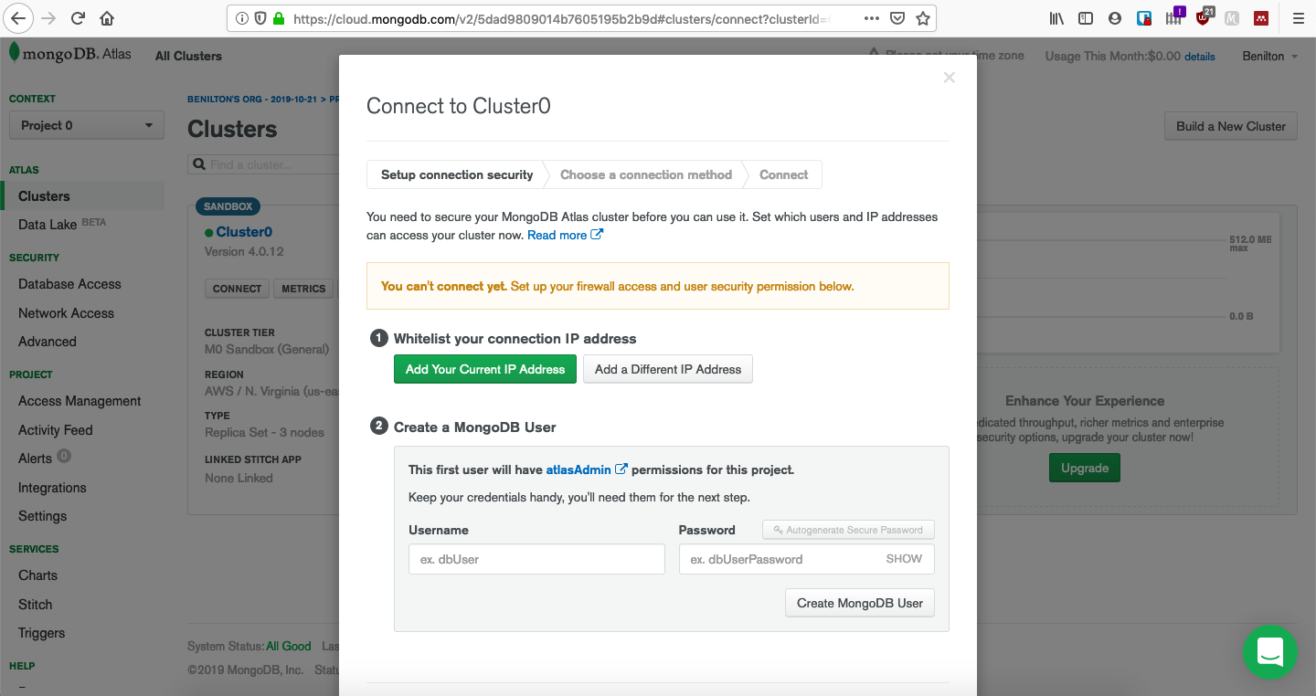This screenshot has width=1316, height=696.
Task: Open the atlasAdmin permissions link
Action: click(587, 469)
